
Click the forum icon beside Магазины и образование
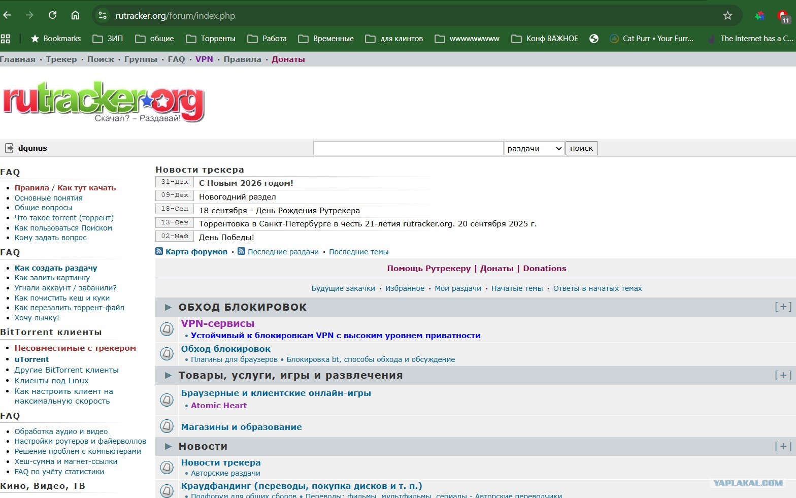167,426
